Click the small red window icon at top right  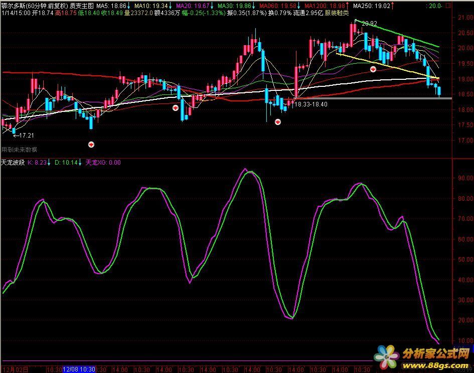(x=448, y=6)
